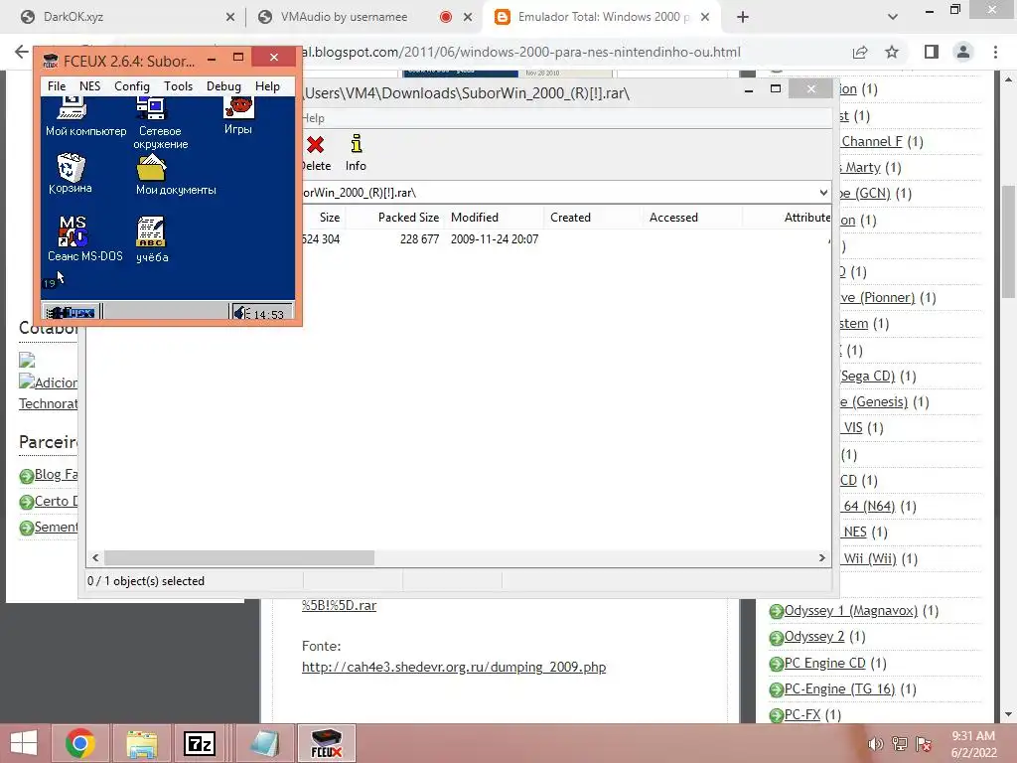Screen dimensions: 1017x763
Task: Toggle the Chrome side panel icon
Action: [932, 52]
